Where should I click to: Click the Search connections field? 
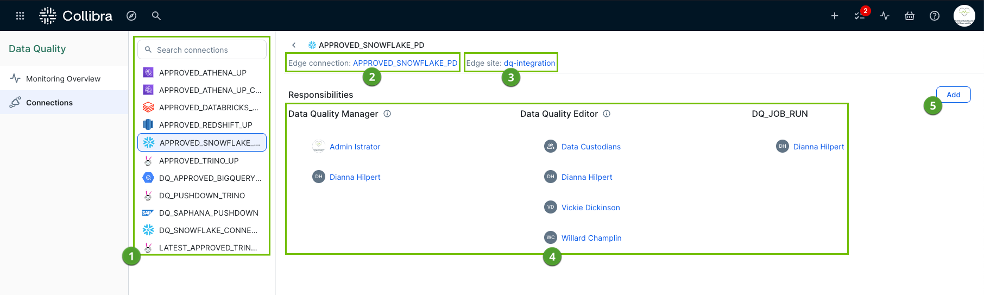pos(202,49)
